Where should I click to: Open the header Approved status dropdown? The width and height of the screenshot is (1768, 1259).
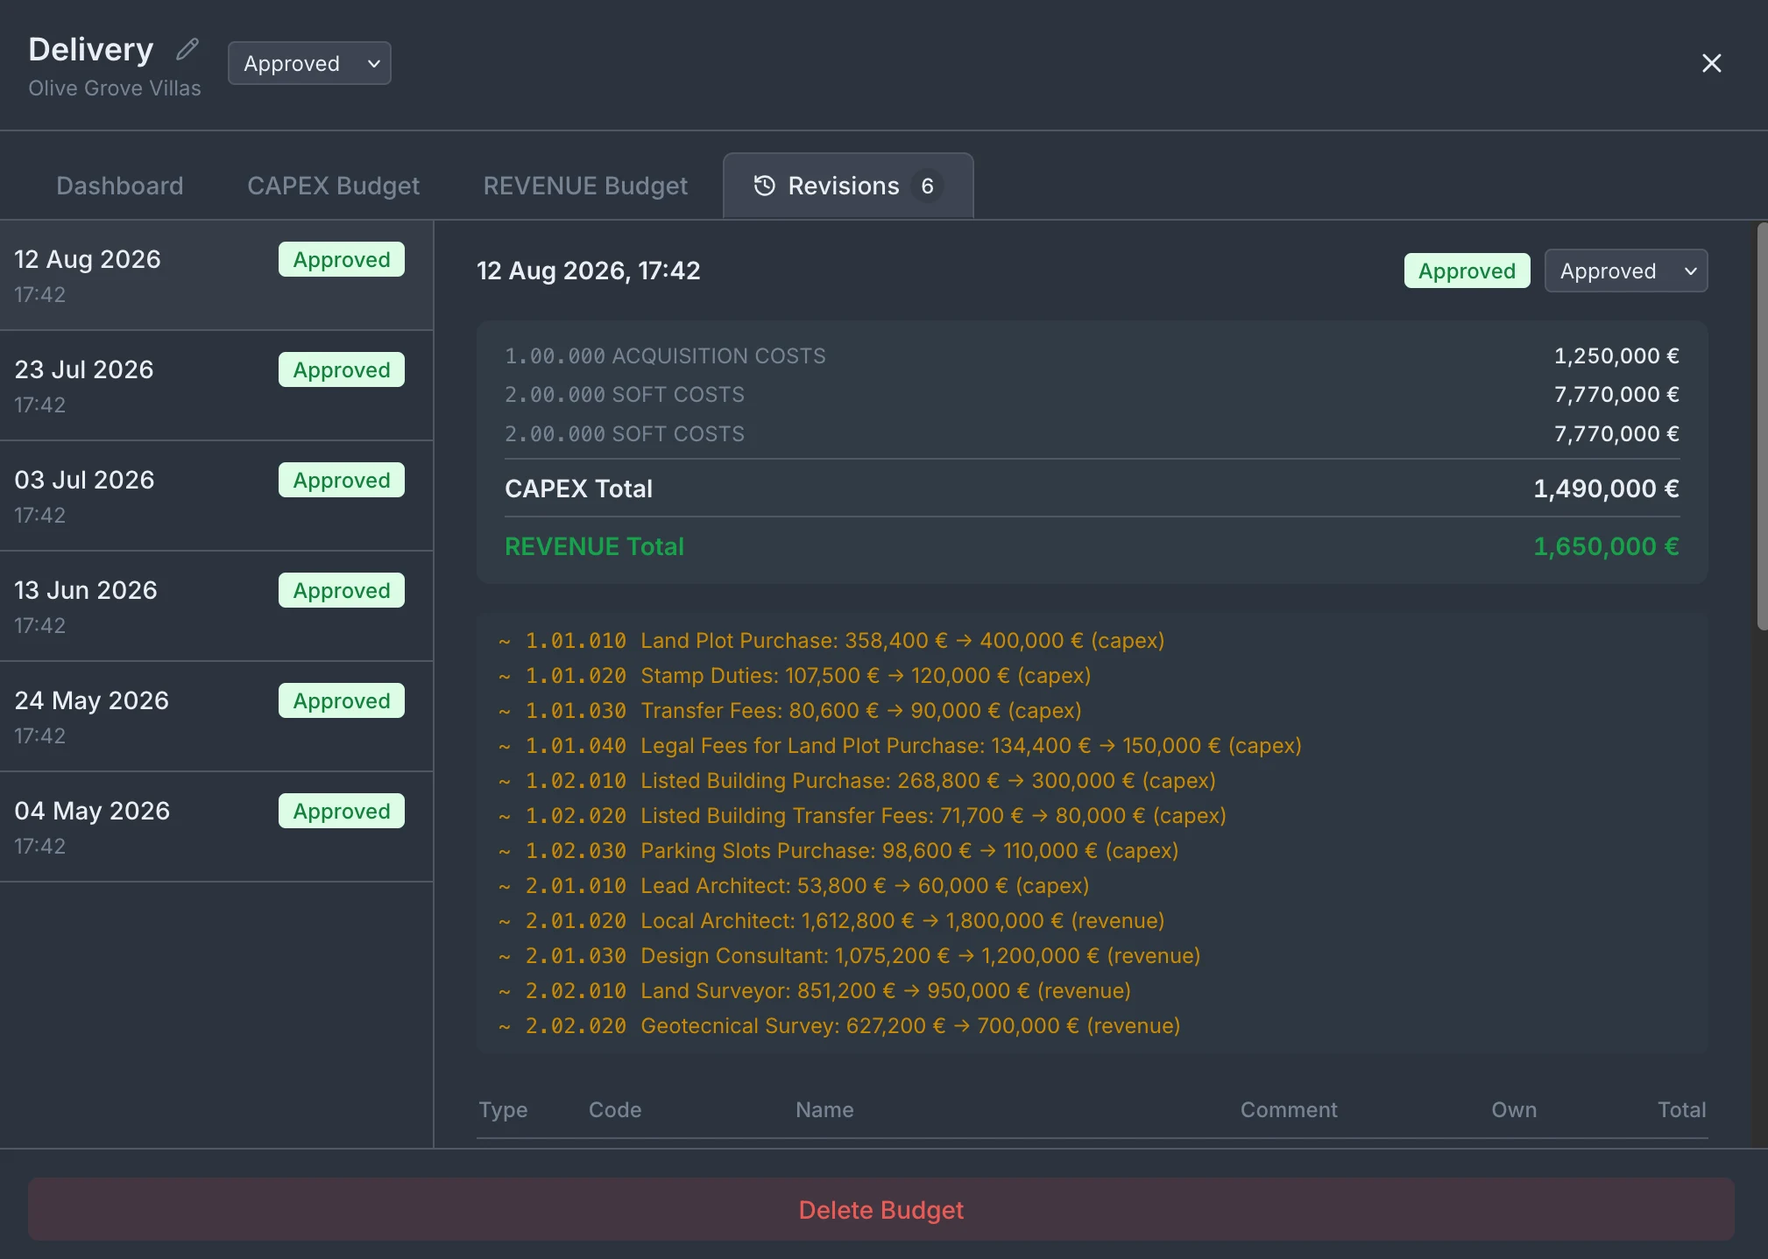tap(309, 63)
